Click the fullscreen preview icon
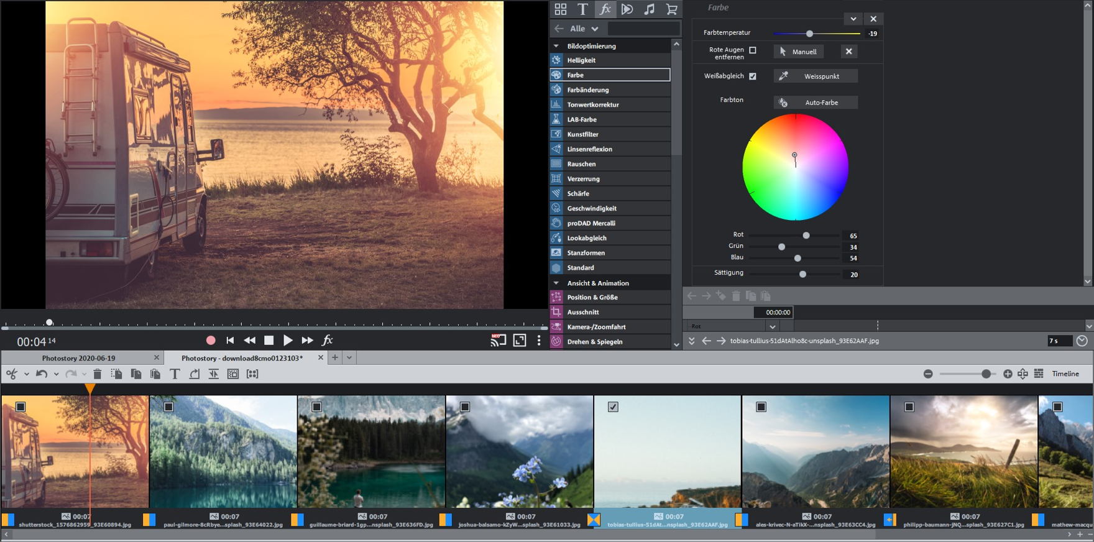The width and height of the screenshot is (1094, 542). tap(519, 340)
